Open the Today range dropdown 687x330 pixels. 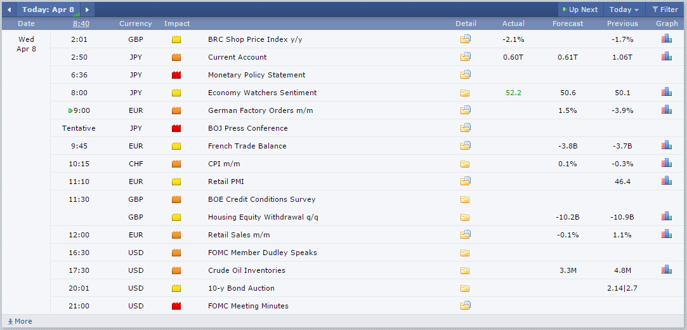(624, 10)
